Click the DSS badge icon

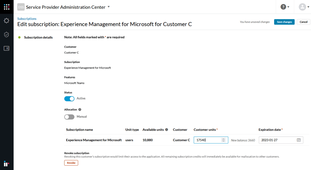coord(21,7)
